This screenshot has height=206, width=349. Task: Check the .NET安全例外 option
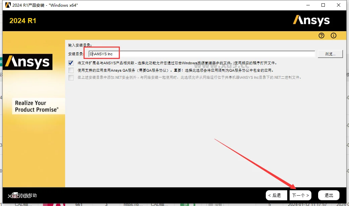click(x=71, y=77)
